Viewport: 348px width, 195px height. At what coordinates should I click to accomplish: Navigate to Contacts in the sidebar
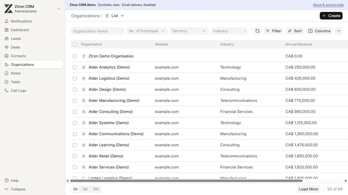[32, 56]
